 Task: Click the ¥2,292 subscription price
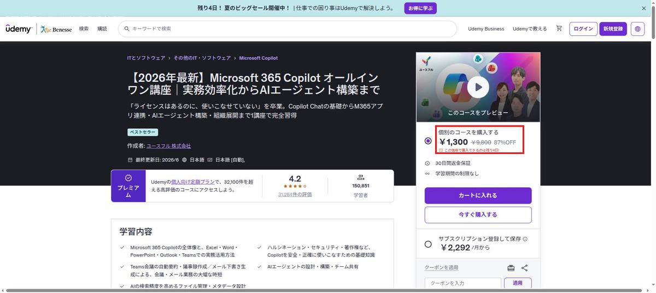tap(455, 247)
